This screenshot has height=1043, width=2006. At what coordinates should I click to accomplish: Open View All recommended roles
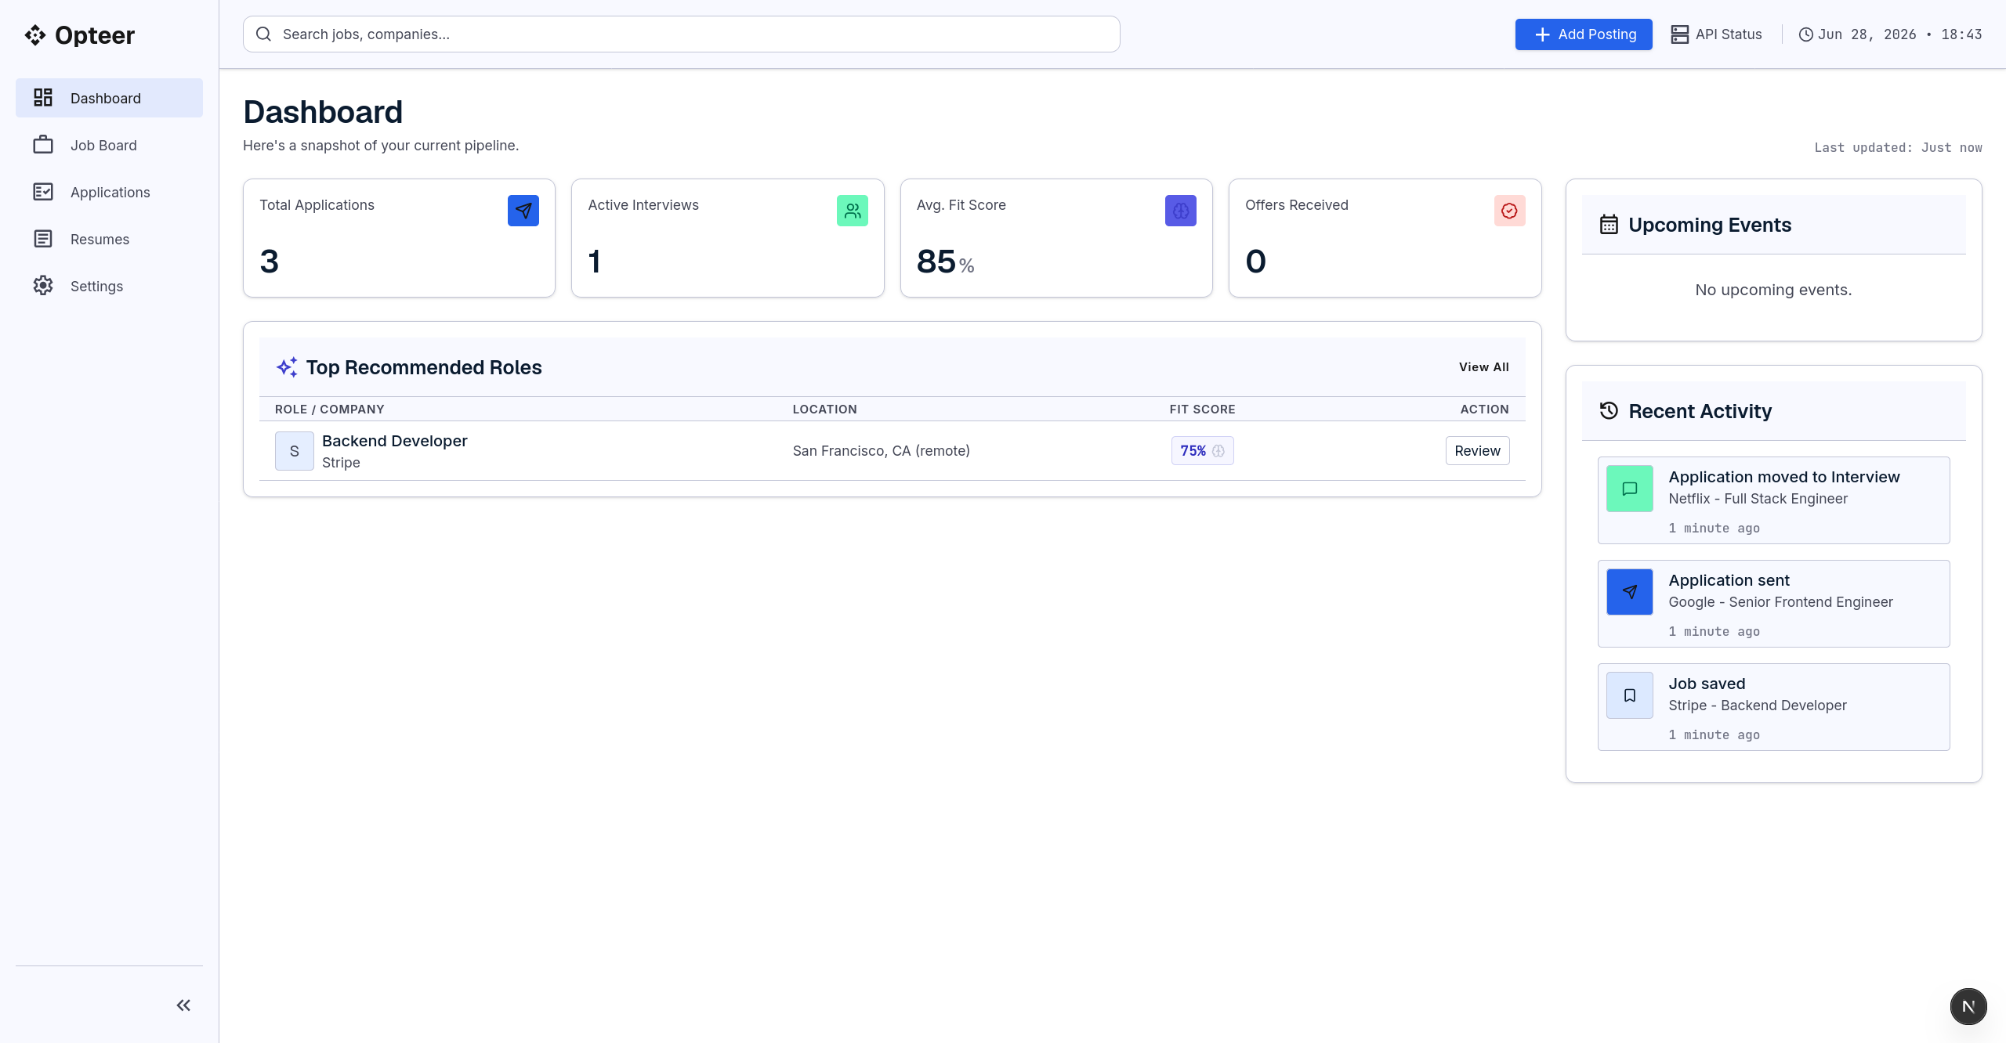pyautogui.click(x=1484, y=367)
